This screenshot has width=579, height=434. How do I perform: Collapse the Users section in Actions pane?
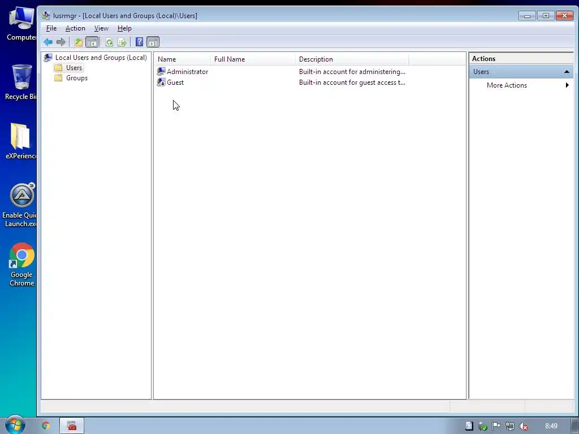click(567, 72)
